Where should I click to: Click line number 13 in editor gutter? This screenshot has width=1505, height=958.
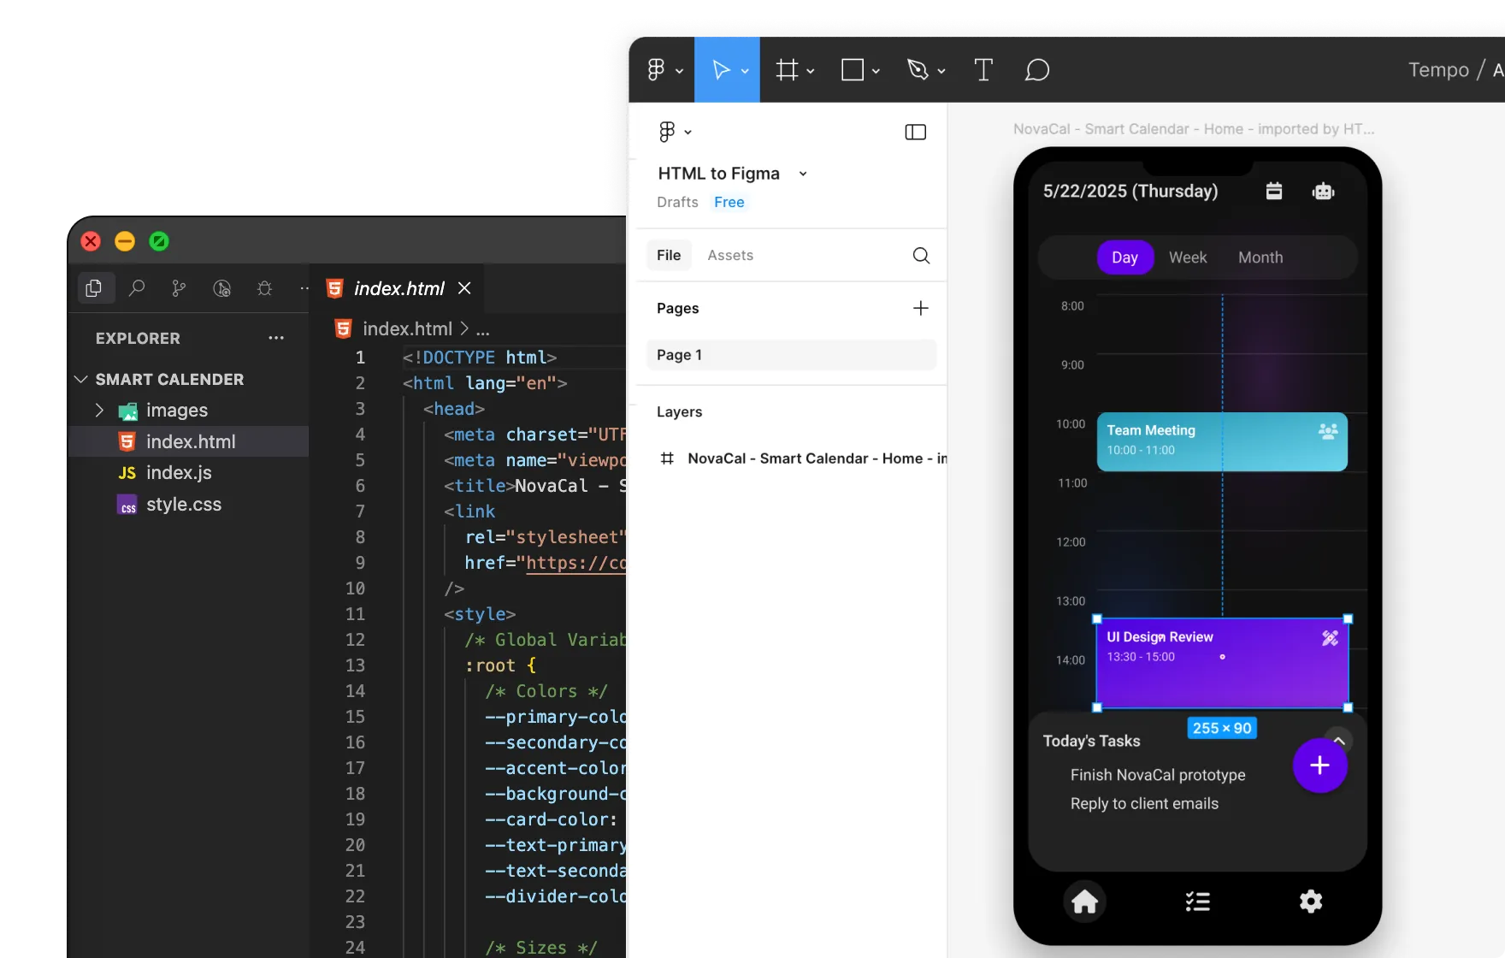click(355, 665)
